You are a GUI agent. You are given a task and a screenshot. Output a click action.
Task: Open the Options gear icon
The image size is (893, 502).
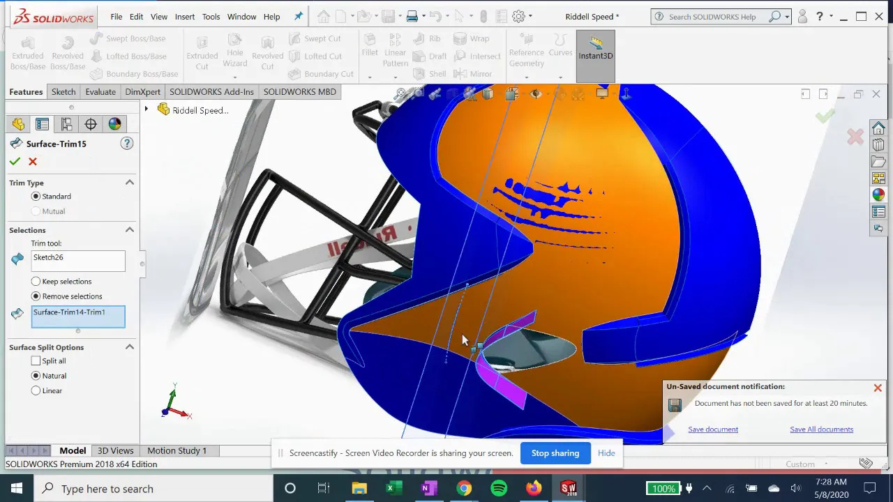(518, 16)
